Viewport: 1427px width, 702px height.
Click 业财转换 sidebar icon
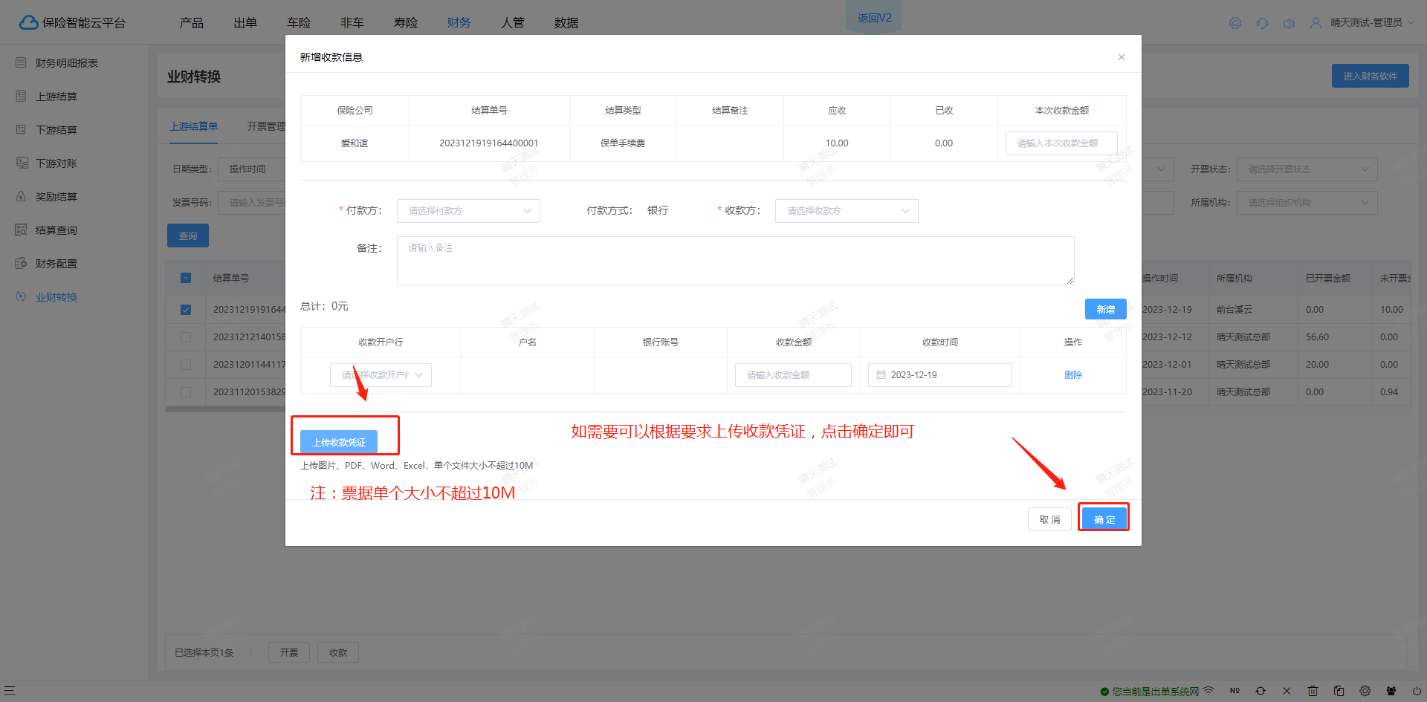[x=21, y=297]
